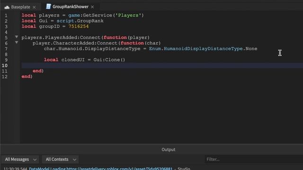Image resolution: width=303 pixels, height=170 pixels.
Task: Open the All Contexts dropdown
Action: pyautogui.click(x=61, y=160)
